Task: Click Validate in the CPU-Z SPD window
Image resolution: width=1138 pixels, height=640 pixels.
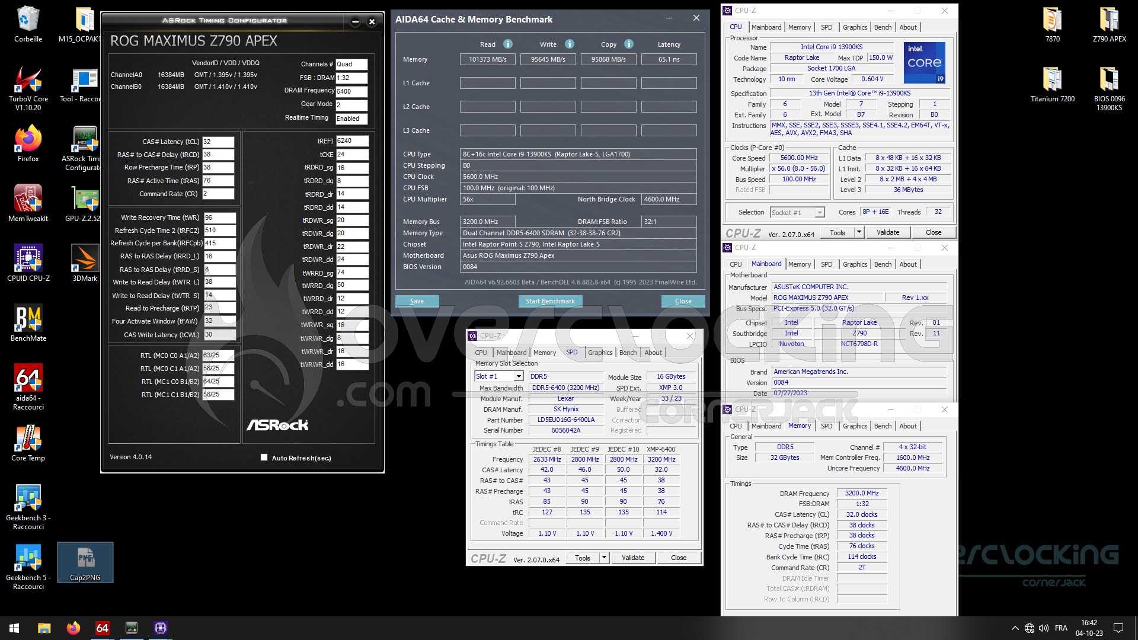Action: point(632,558)
